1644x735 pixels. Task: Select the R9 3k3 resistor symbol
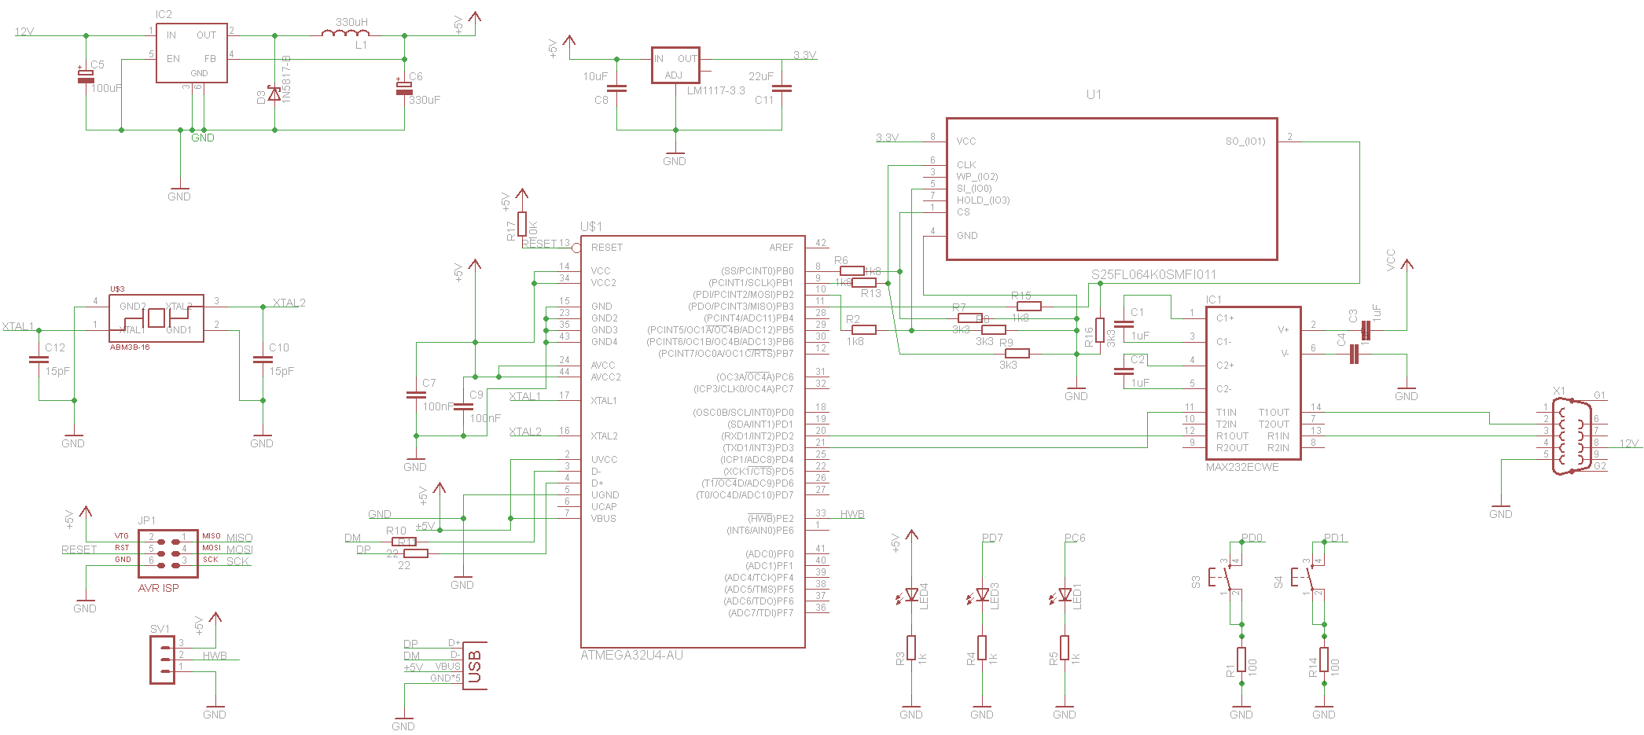1017,354
